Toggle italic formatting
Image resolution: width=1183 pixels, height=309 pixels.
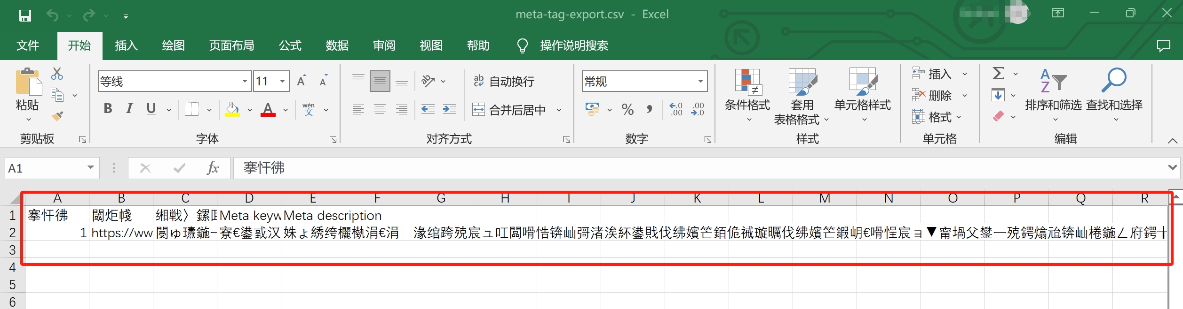[x=129, y=109]
